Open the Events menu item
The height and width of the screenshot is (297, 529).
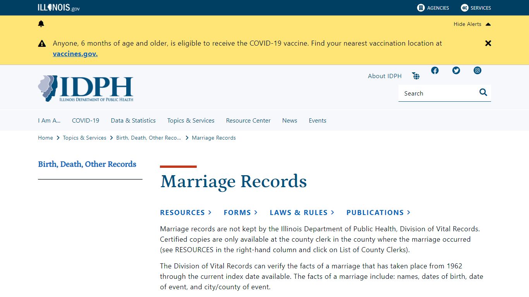[x=318, y=121]
